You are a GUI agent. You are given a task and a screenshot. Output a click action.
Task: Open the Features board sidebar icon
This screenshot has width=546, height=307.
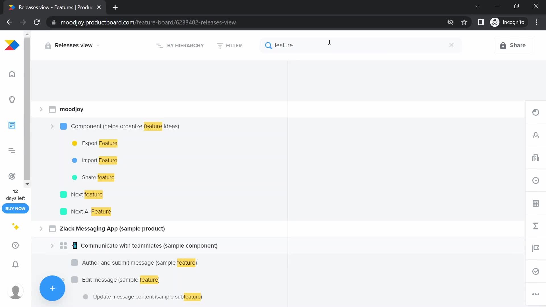click(12, 125)
